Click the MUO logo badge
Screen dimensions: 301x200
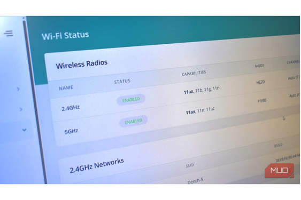[x=280, y=171]
